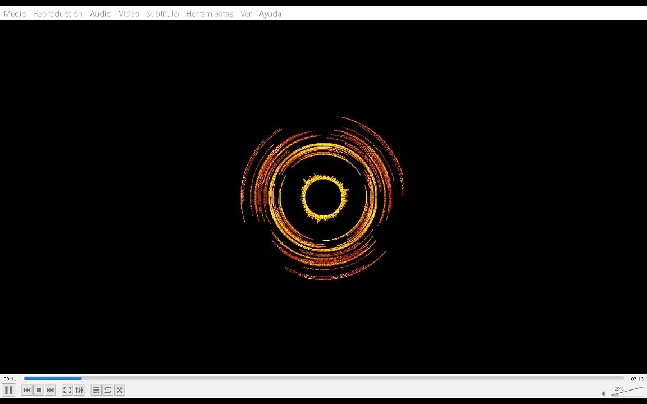Mute audio with the speaker icon

(604, 394)
